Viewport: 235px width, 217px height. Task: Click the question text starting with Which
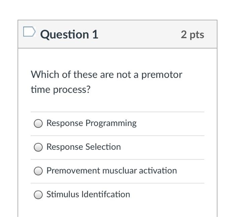point(106,82)
